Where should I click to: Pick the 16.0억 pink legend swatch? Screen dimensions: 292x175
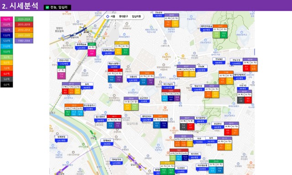pos(6,19)
